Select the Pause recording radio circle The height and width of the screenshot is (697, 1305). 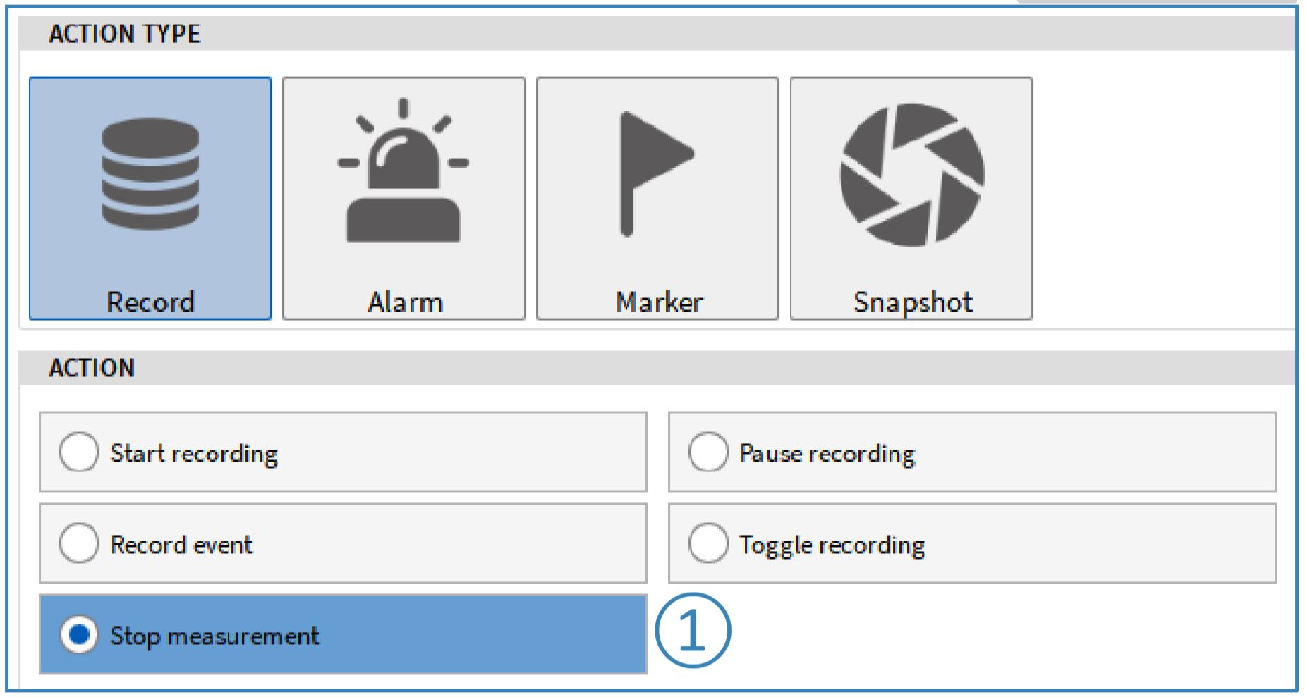point(708,452)
